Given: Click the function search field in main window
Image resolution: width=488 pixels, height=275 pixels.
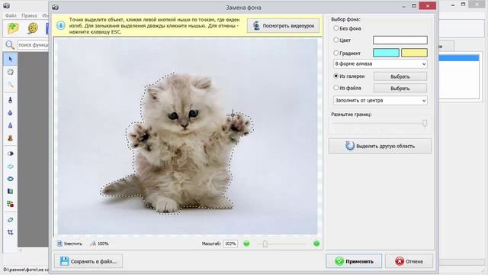Looking at the screenshot, I should [33, 45].
